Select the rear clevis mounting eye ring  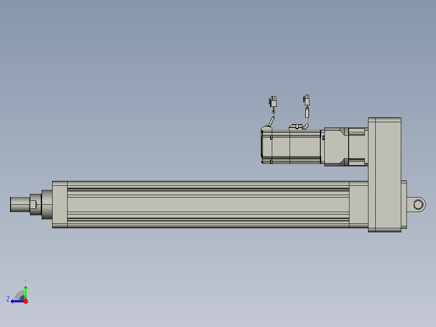tap(418, 204)
